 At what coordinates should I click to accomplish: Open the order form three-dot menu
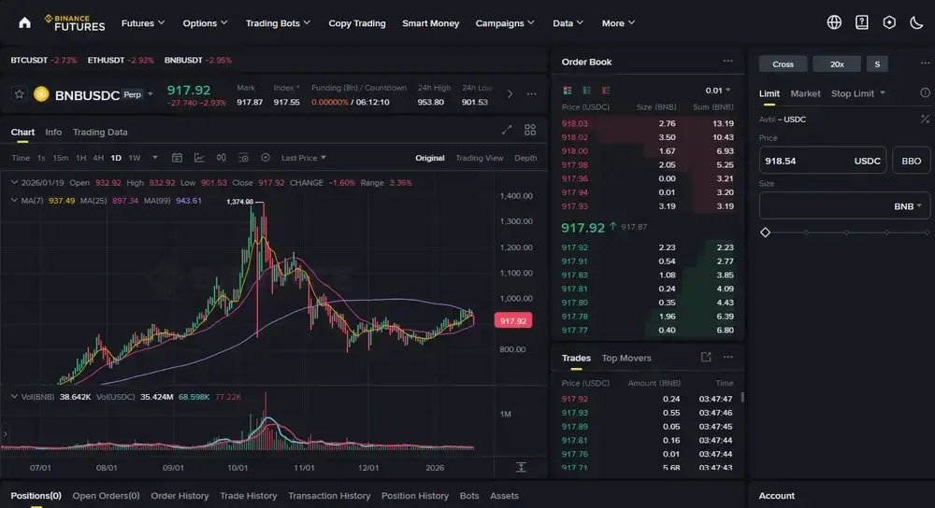point(925,63)
